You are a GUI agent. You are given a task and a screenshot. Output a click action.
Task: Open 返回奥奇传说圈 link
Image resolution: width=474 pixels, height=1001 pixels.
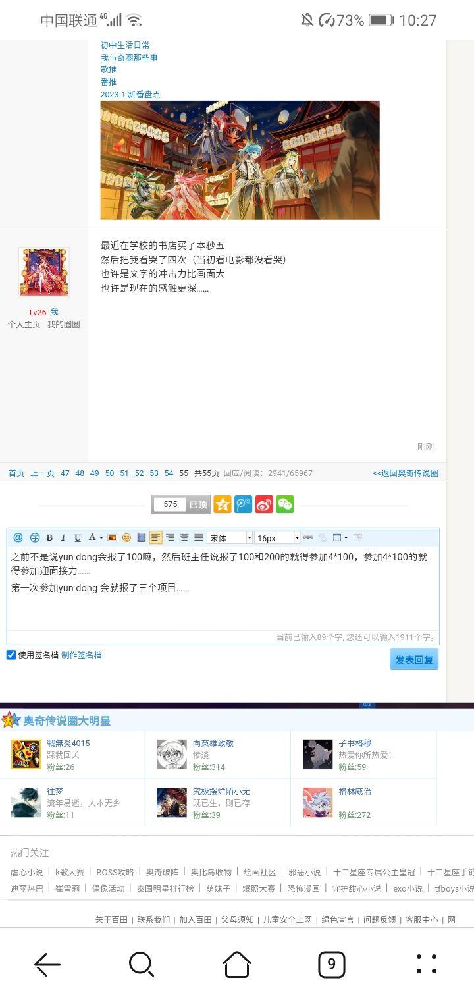coord(405,473)
